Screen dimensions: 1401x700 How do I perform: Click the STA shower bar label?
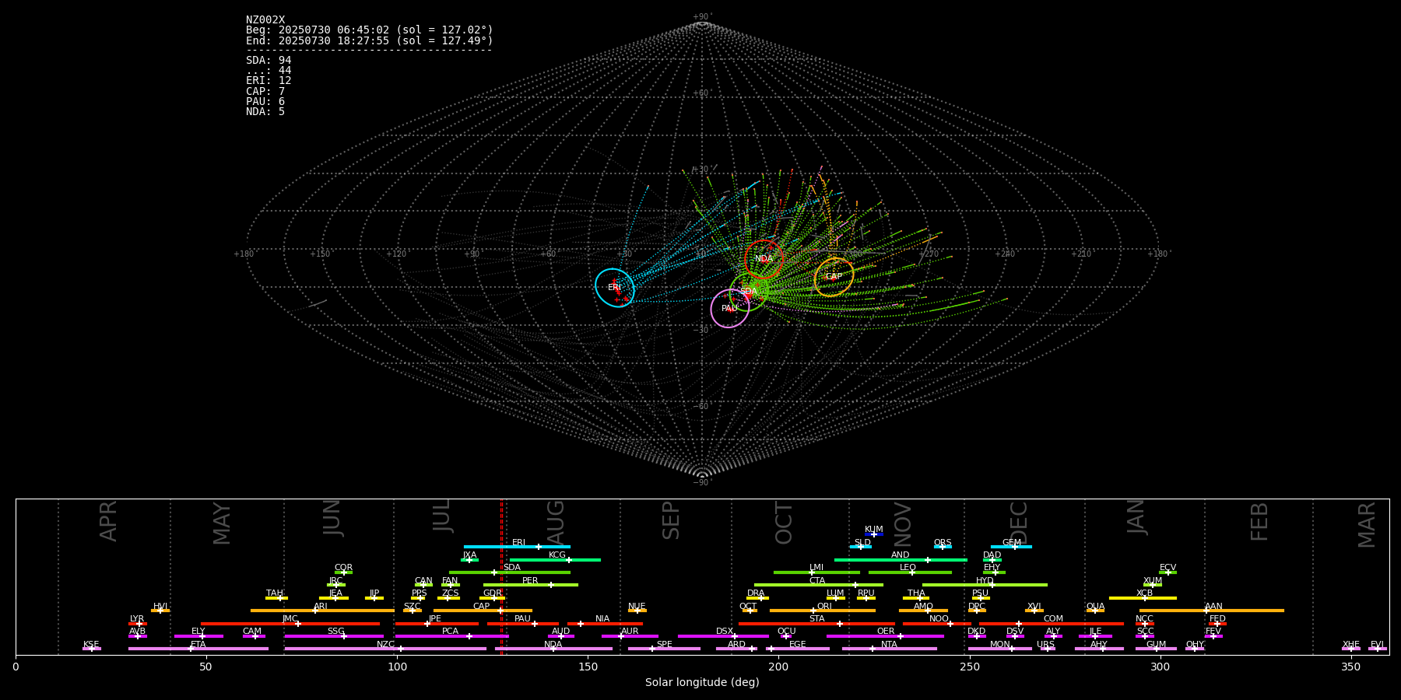tap(817, 619)
